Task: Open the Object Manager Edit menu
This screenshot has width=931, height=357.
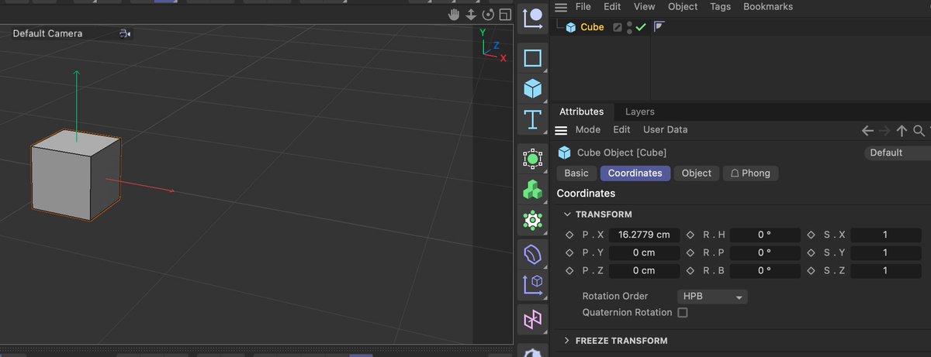Action: point(612,7)
